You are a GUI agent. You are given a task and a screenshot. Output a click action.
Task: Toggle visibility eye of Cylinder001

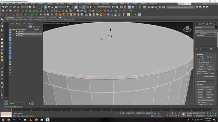14,32
